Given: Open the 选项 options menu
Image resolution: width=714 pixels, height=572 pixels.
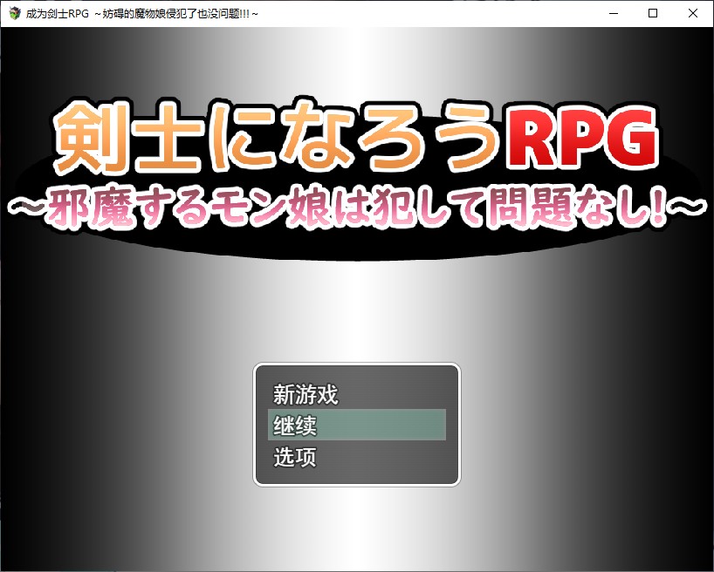Looking at the screenshot, I should click(x=356, y=456).
